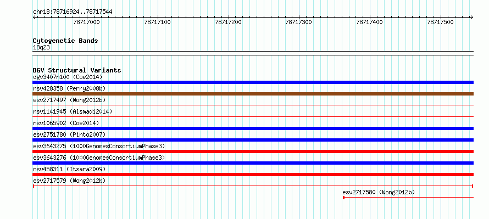The image size is (489, 219).
Task: Open variant label esv2717497 (Wong2012b)
Action: click(69, 100)
